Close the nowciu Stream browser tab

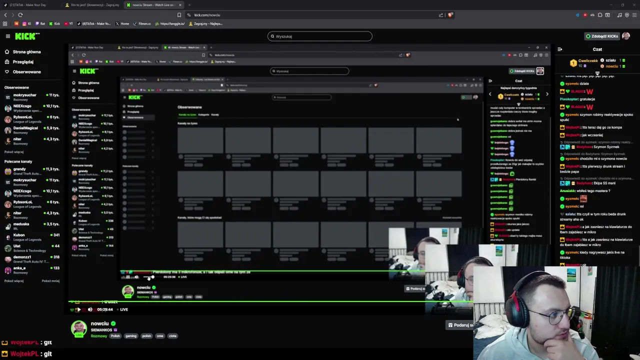coord(180,5)
